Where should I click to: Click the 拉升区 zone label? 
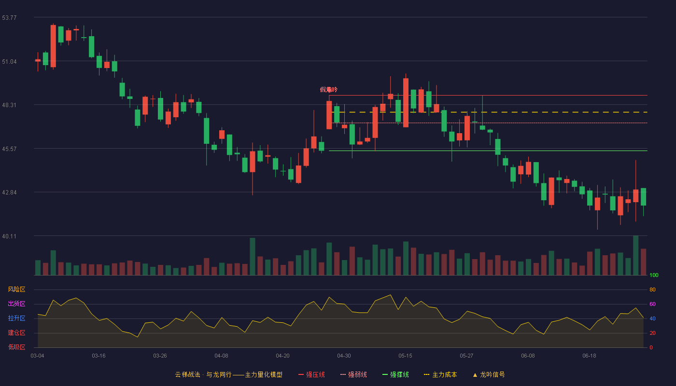pos(16,318)
